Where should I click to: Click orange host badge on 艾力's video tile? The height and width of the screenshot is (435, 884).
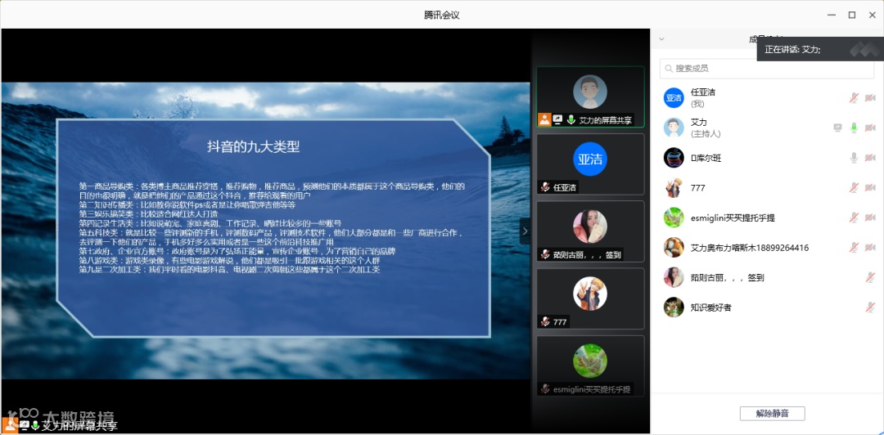coord(544,119)
